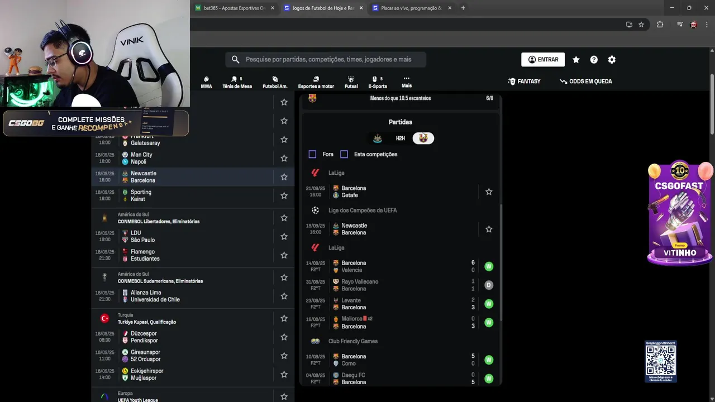Favorite Newcastle vs Barcelona in Partidas panel
This screenshot has height=402, width=715.
pos(489,229)
